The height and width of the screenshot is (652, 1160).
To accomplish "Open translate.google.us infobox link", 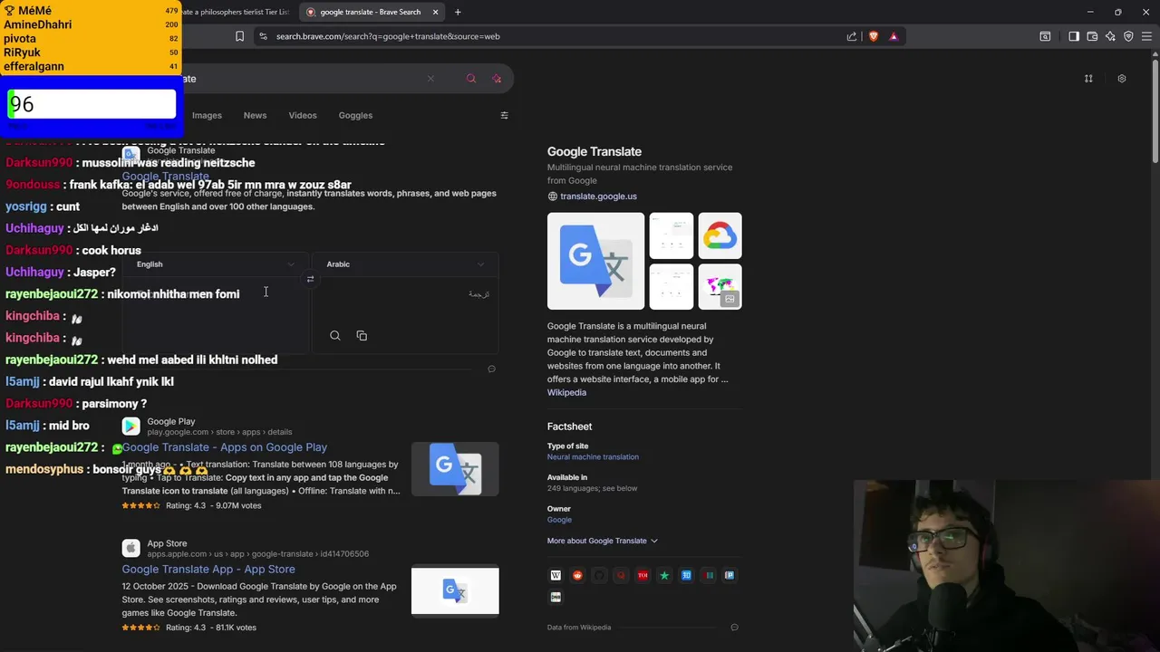I will pos(598,197).
